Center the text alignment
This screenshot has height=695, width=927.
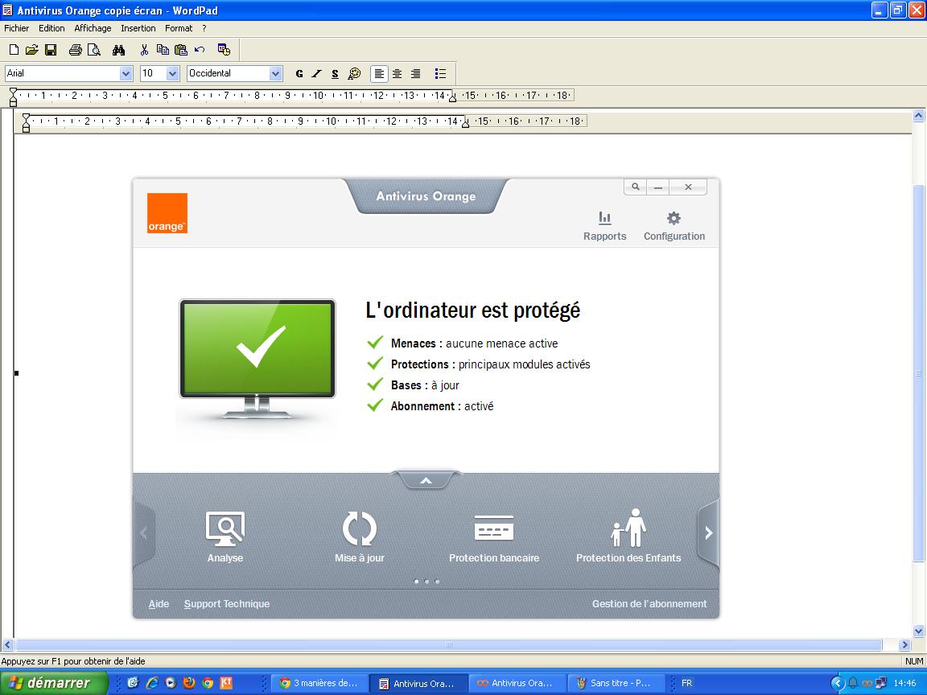tap(398, 74)
